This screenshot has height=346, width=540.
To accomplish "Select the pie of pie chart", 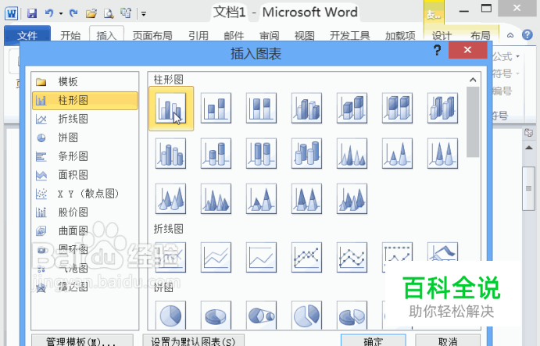I will [x=261, y=315].
